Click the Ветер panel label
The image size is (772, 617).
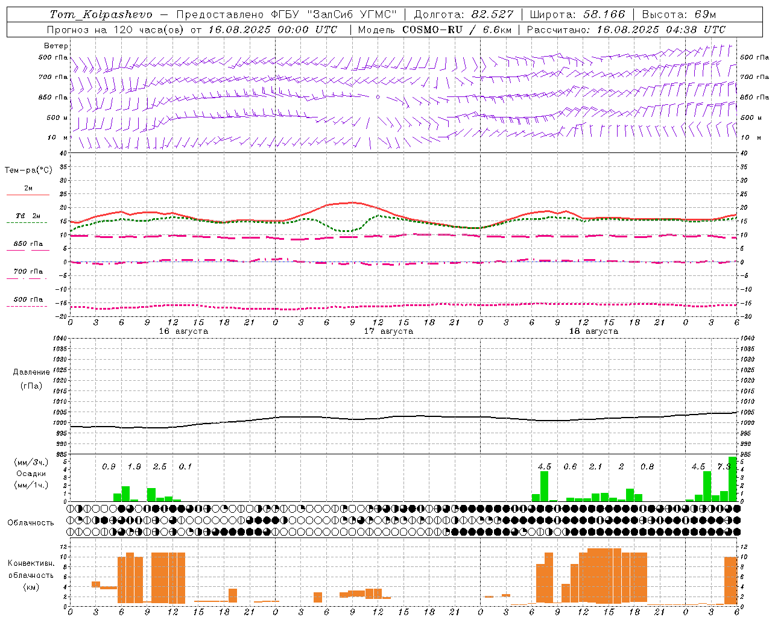click(55, 46)
